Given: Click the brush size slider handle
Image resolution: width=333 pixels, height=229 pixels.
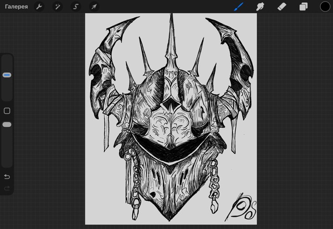Looking at the screenshot, I should click(7, 75).
